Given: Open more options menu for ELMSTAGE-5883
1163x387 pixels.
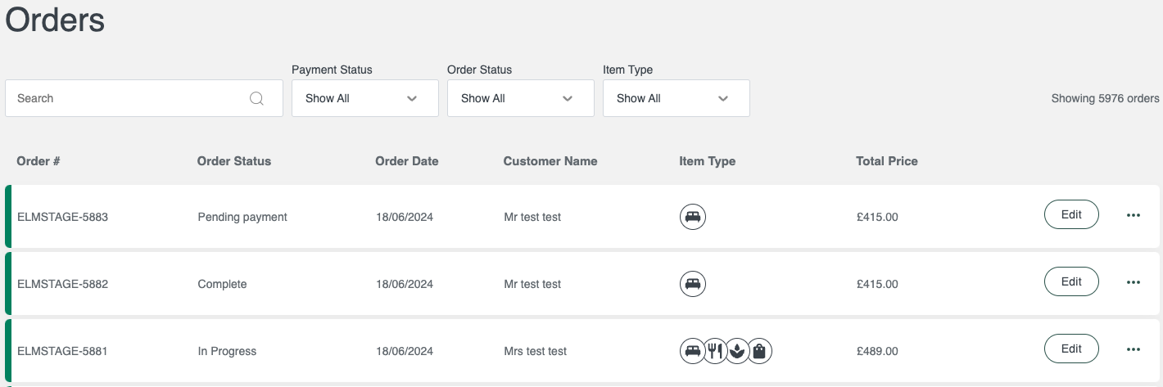Looking at the screenshot, I should point(1134,216).
